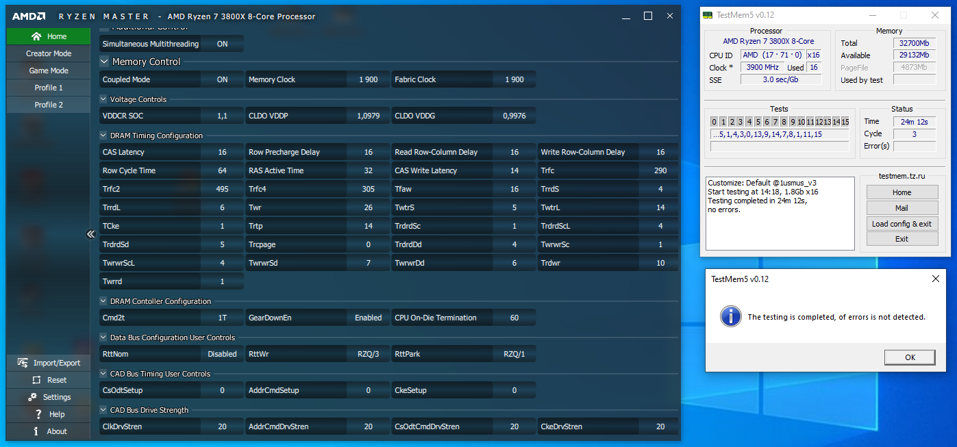Click CAS Latency value 16
The width and height of the screenshot is (957, 447).
click(223, 152)
